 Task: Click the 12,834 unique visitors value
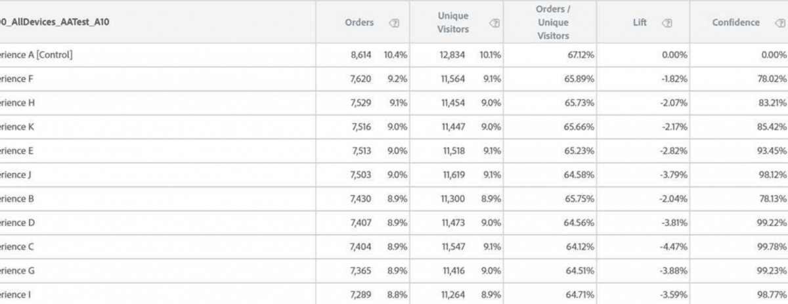(452, 55)
